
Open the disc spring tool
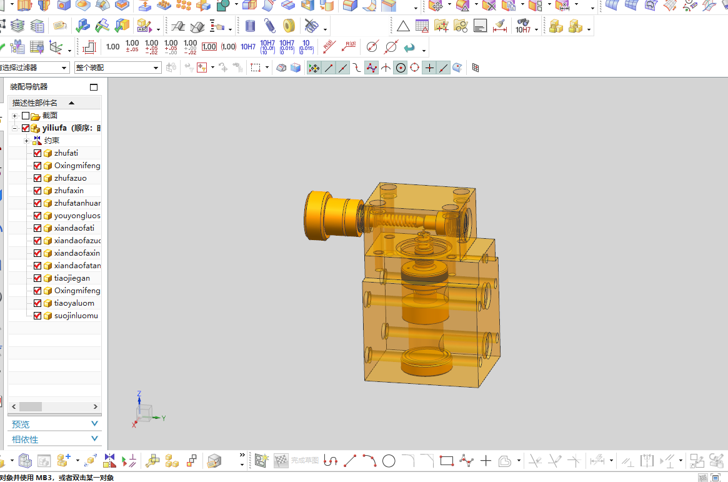click(289, 26)
